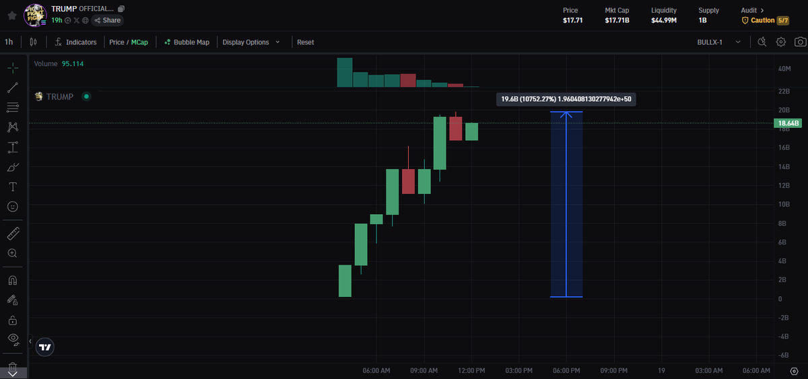808x379 pixels.
Task: Click the Supply 1B stat
Action: (x=709, y=15)
